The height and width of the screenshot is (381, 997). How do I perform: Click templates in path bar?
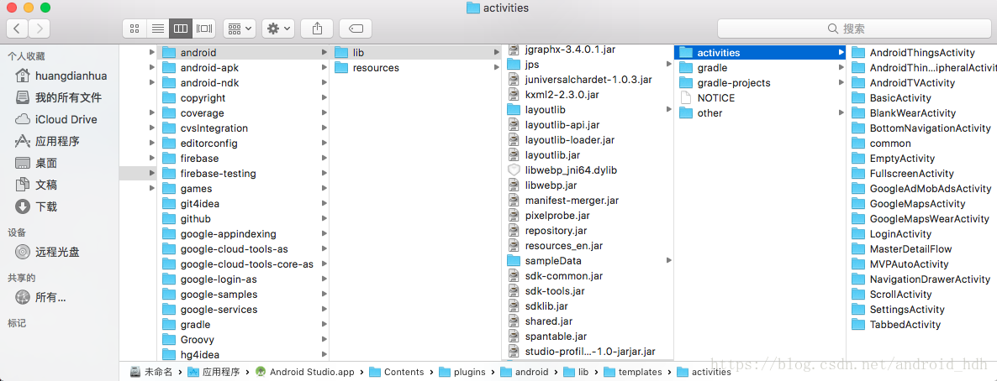pos(633,372)
